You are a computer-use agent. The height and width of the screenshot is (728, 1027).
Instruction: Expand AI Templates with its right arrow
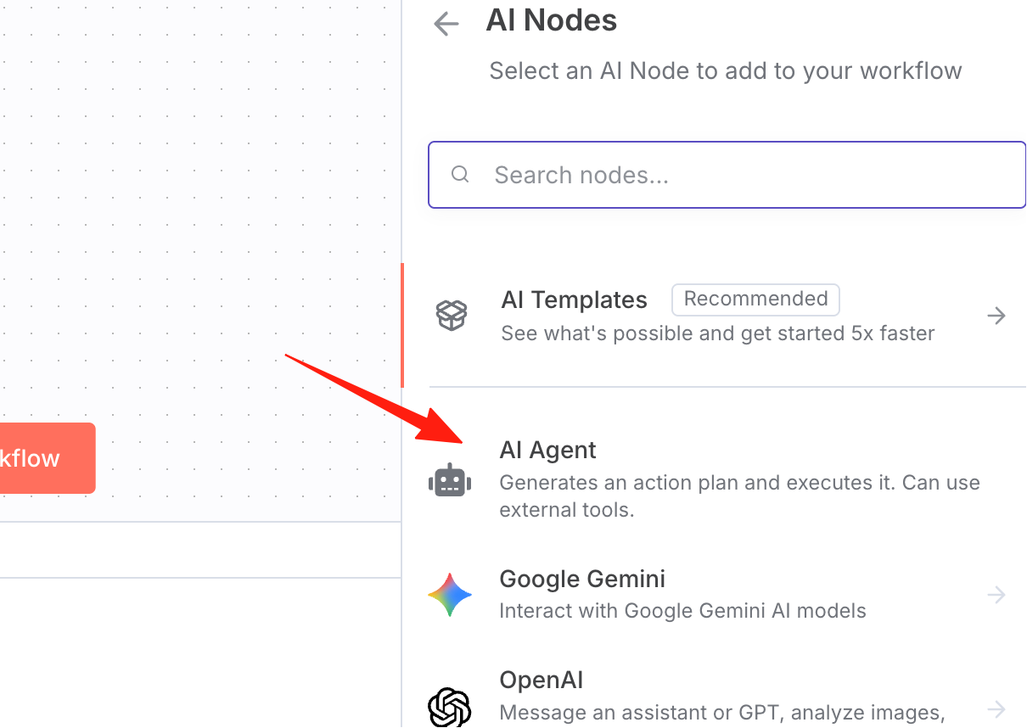click(996, 316)
